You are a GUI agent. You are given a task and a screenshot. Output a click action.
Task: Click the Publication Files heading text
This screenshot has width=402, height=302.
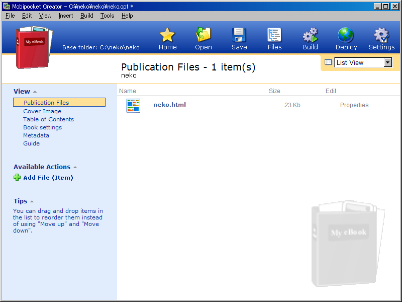click(x=188, y=67)
